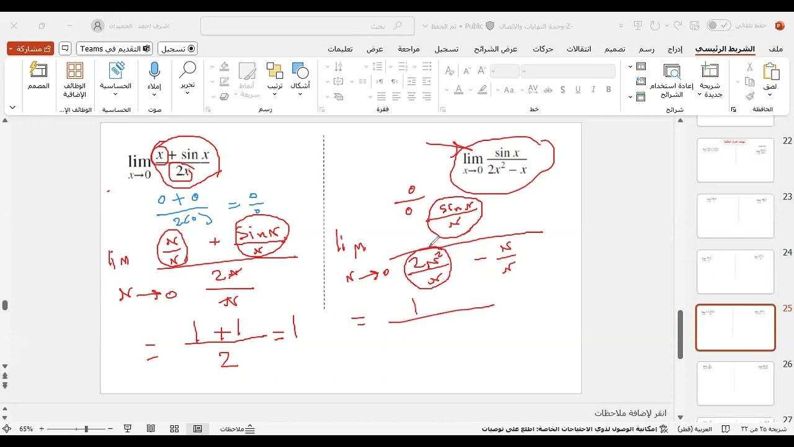Open the Slide Show tab (عرض الشرائح)

[x=496, y=49]
